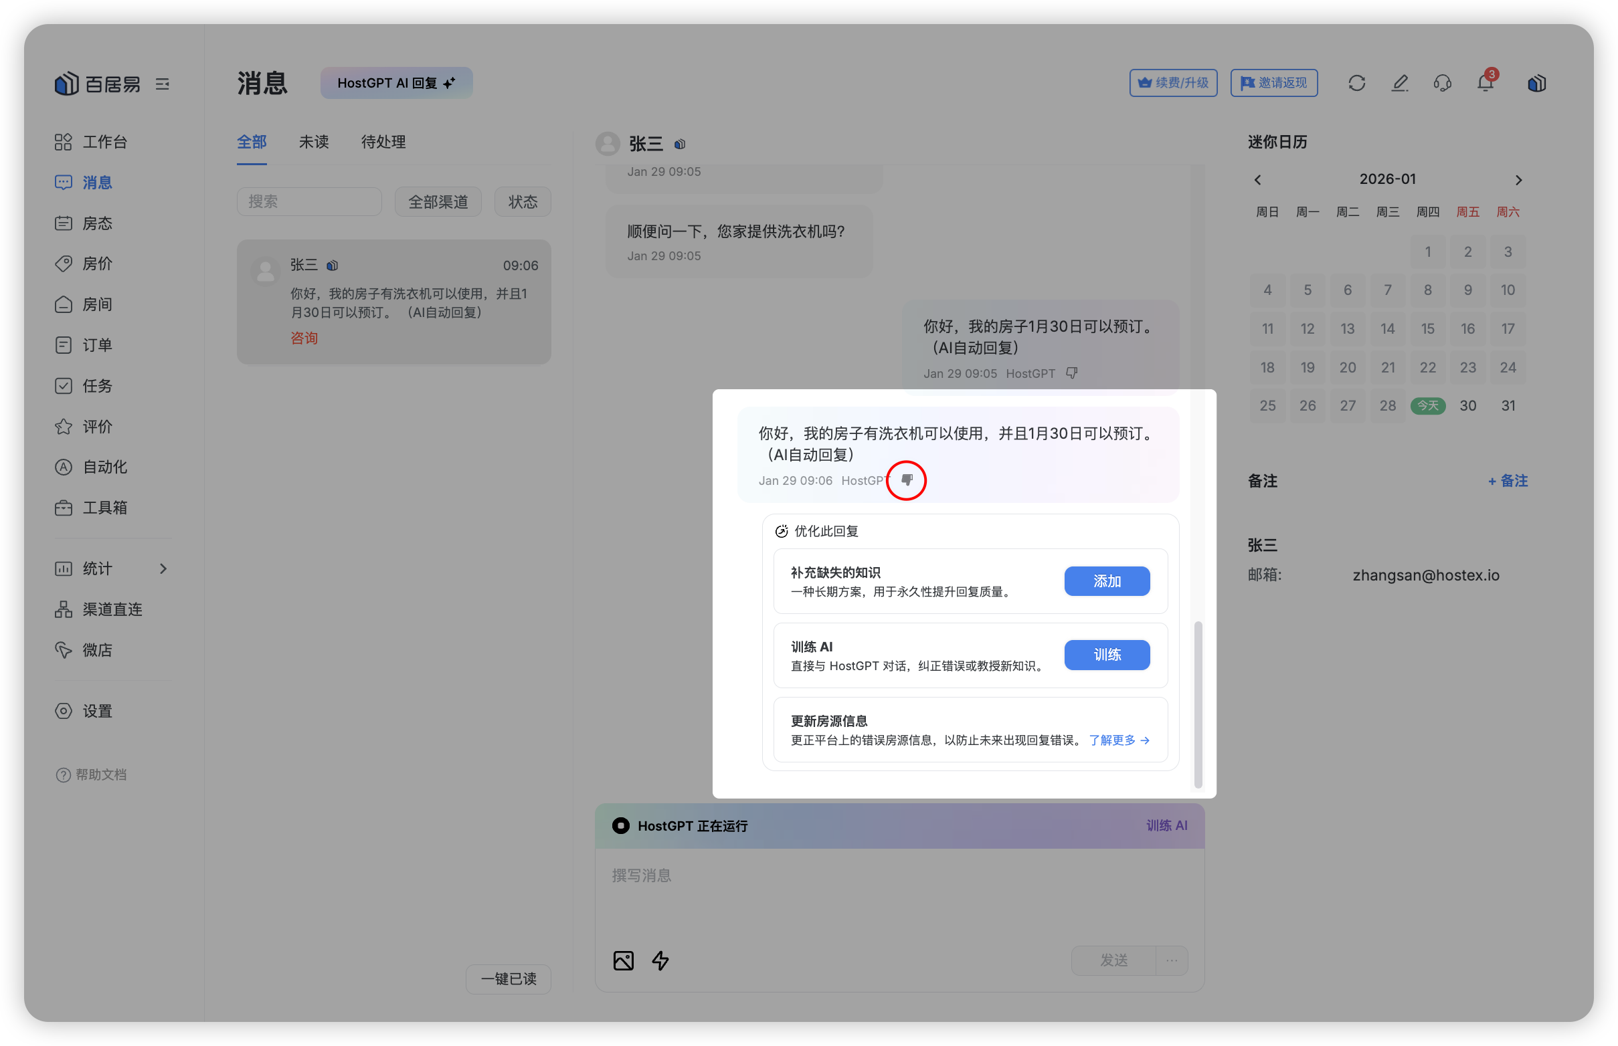
Task: Click the image attachment icon in composer
Action: click(x=623, y=960)
